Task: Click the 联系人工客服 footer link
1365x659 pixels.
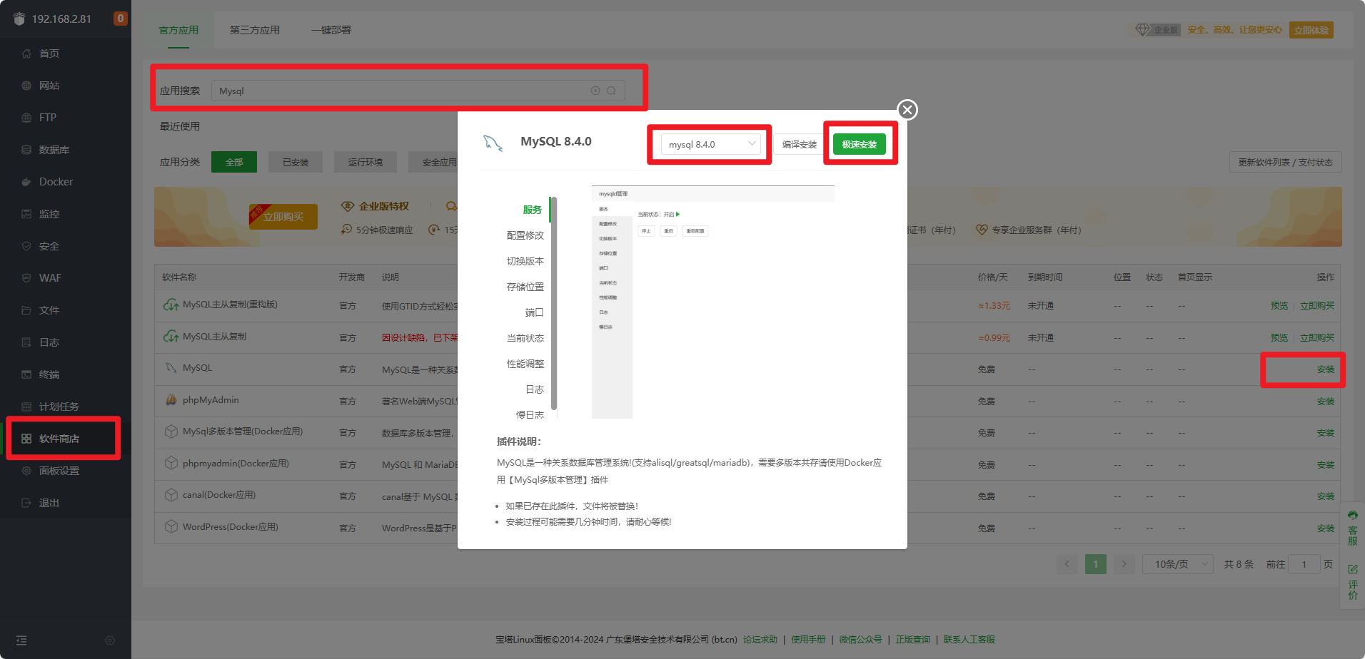Action: tap(969, 640)
